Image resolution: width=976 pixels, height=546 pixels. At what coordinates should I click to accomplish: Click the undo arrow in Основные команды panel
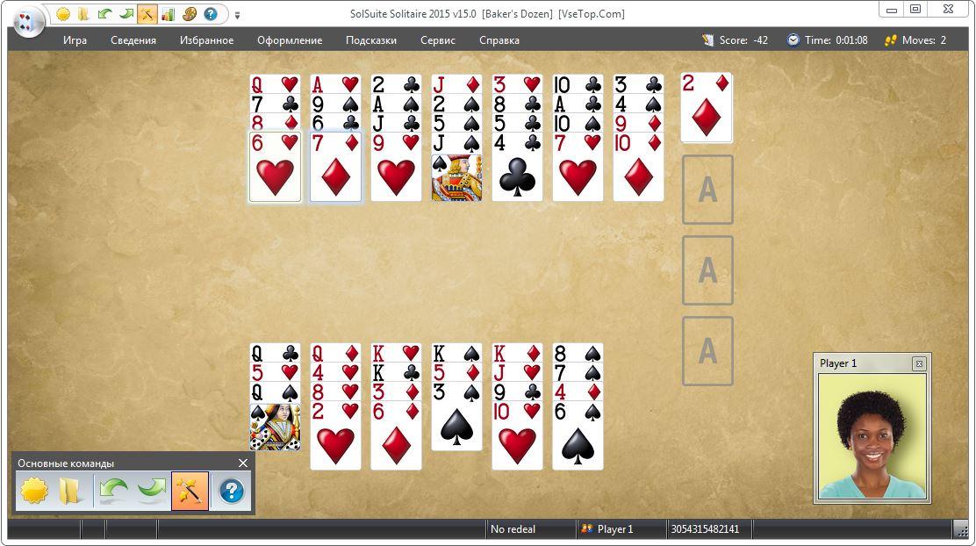[113, 492]
